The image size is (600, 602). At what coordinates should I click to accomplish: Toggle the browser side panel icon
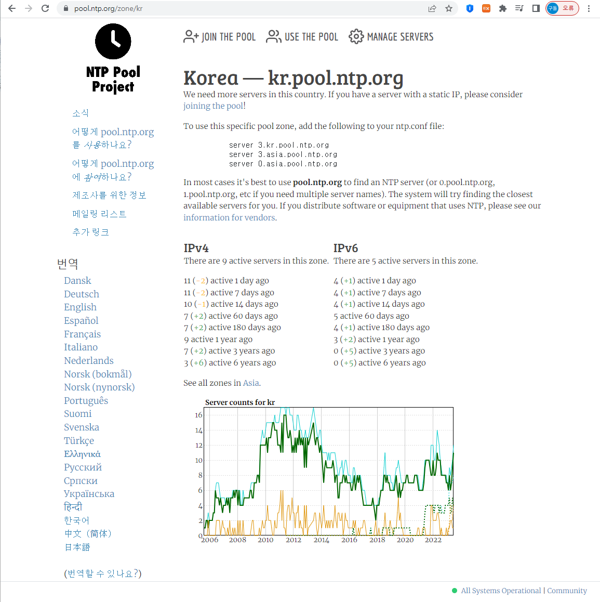536,8
